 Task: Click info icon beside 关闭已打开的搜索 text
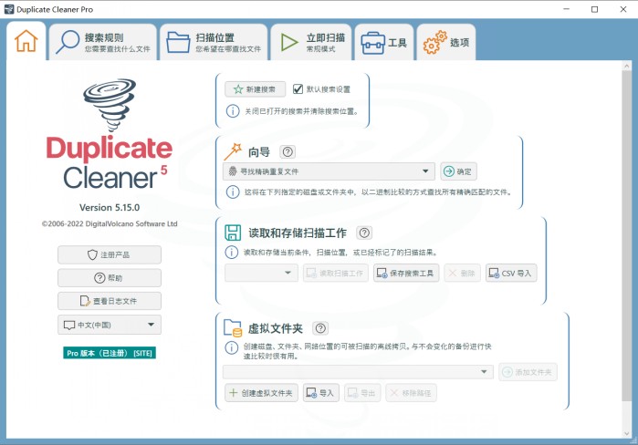click(x=233, y=111)
